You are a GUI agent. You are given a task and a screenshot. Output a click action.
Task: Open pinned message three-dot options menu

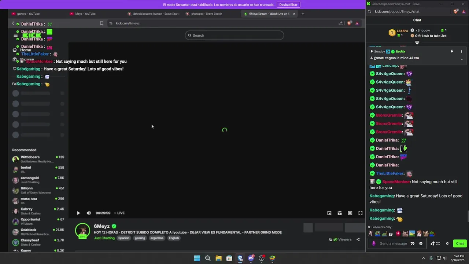(x=462, y=52)
